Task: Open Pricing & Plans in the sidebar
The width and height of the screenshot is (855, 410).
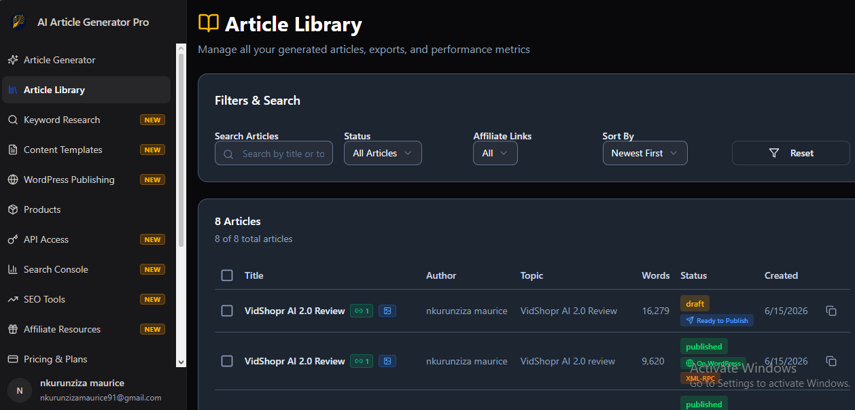Action: pyautogui.click(x=86, y=359)
